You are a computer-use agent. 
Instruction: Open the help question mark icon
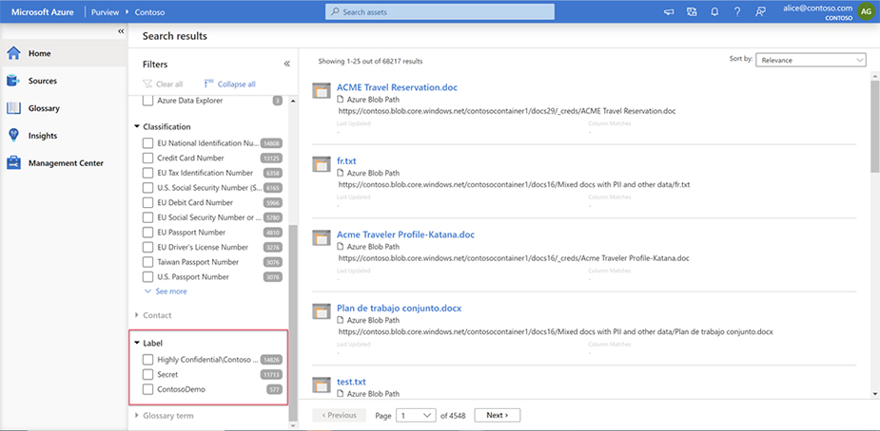(x=737, y=11)
